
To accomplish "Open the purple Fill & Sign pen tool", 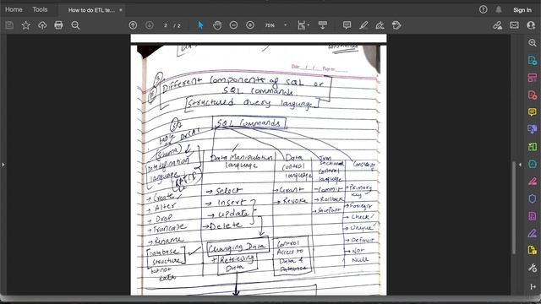I will point(532,233).
